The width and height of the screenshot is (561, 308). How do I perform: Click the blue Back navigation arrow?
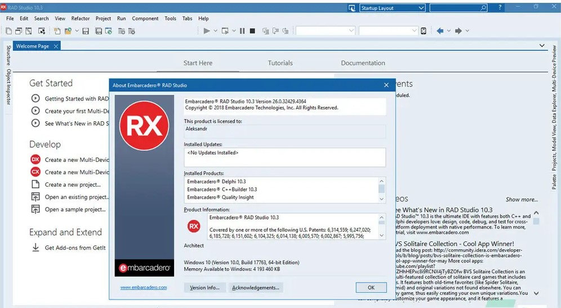tap(440, 31)
